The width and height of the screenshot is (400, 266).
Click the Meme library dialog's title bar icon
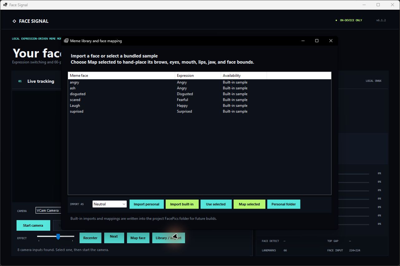(x=66, y=41)
